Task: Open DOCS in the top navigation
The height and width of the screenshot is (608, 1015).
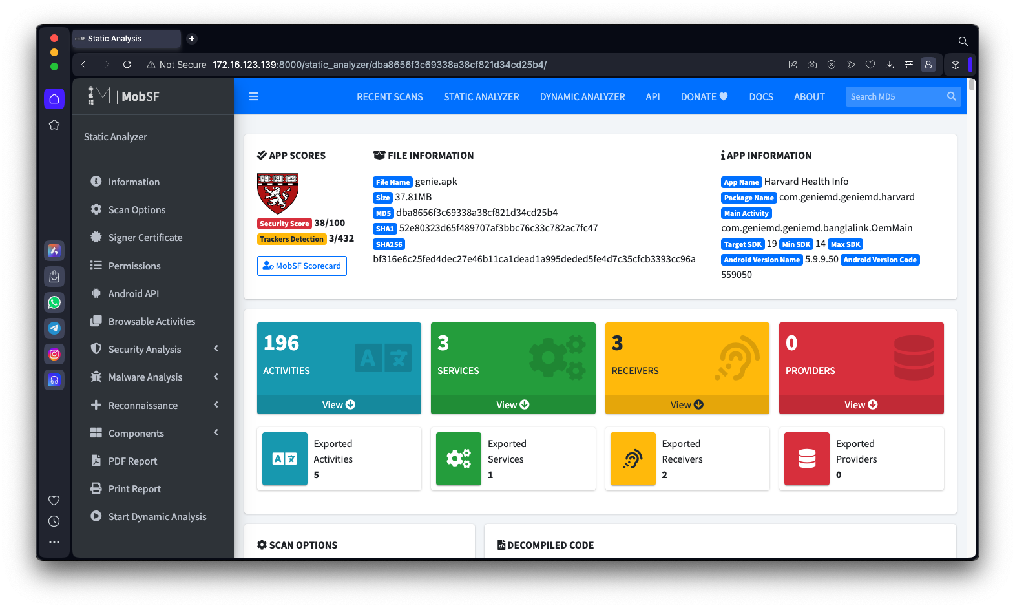Action: [x=761, y=97]
